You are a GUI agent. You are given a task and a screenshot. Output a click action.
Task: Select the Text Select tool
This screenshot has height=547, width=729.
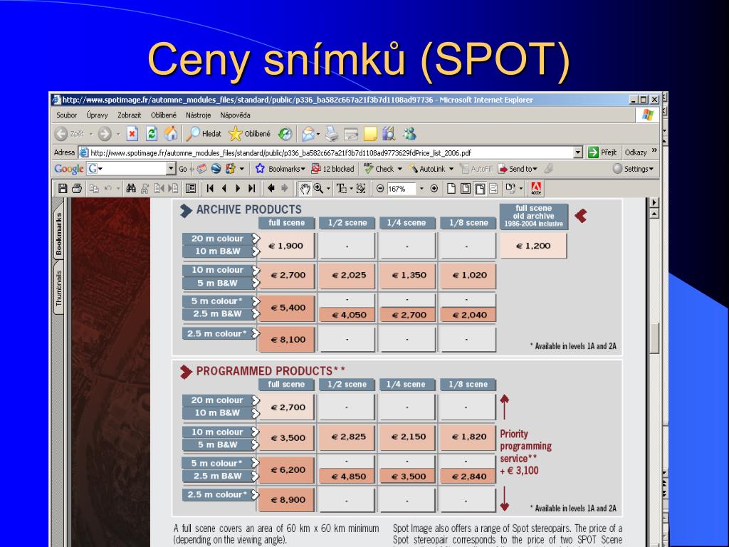click(341, 188)
